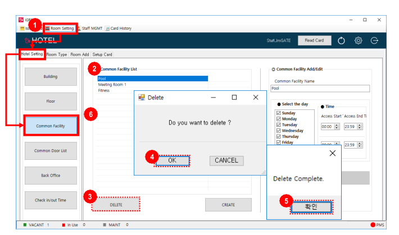Viewport: 399px width, 235px height.
Task: Select the Common Facility sidebar button
Action: pos(51,126)
